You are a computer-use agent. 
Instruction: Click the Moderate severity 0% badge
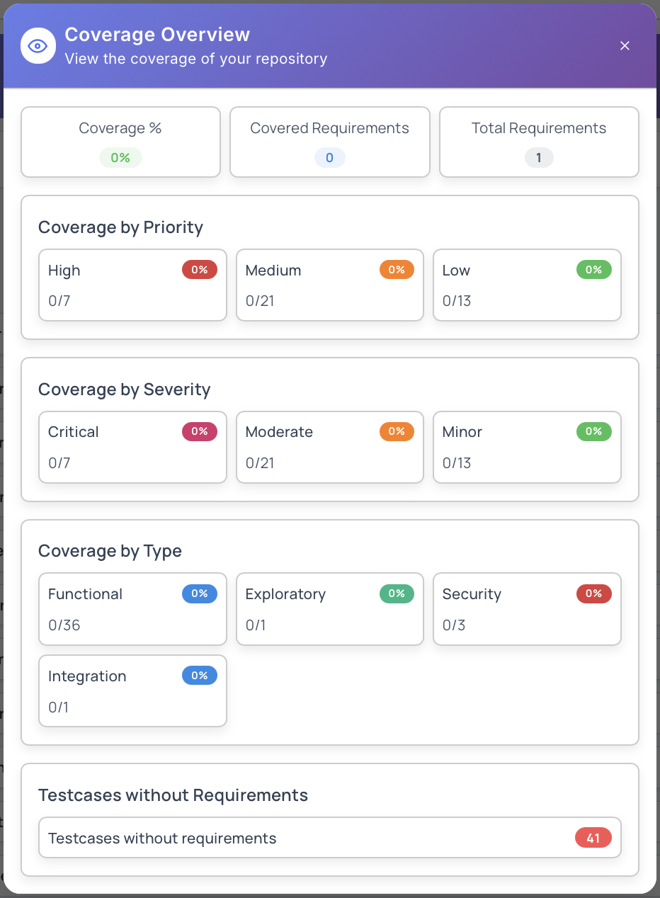(x=397, y=431)
